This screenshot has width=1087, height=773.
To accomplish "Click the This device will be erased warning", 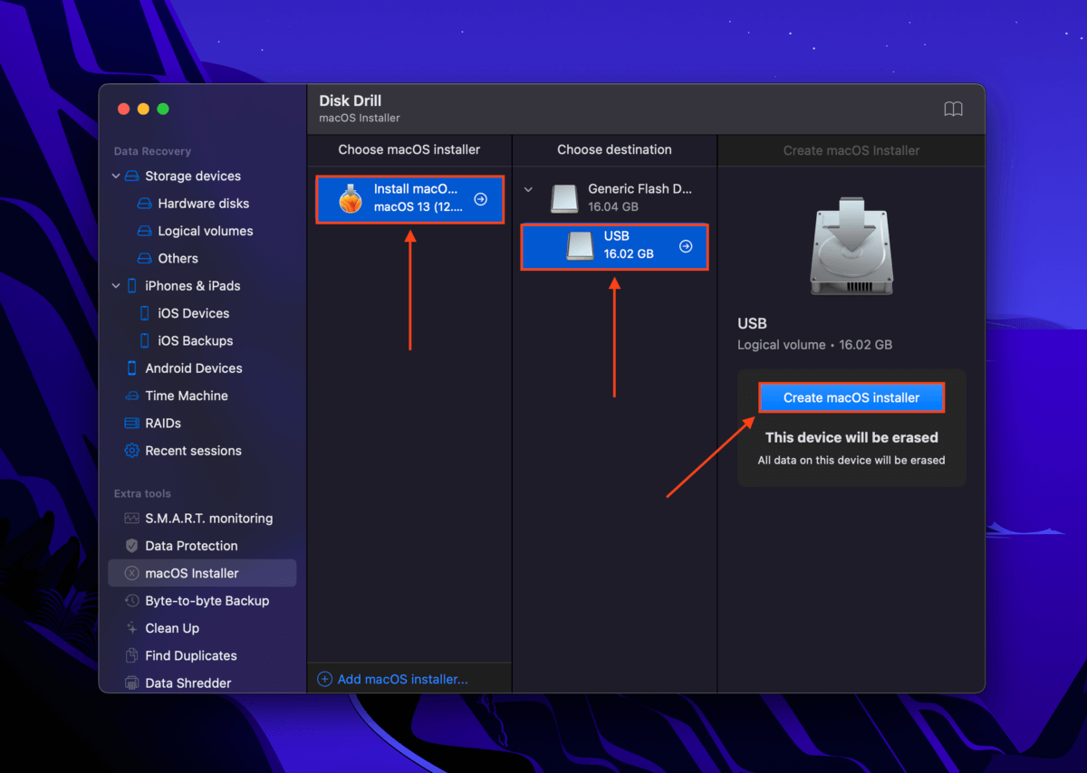I will (851, 437).
